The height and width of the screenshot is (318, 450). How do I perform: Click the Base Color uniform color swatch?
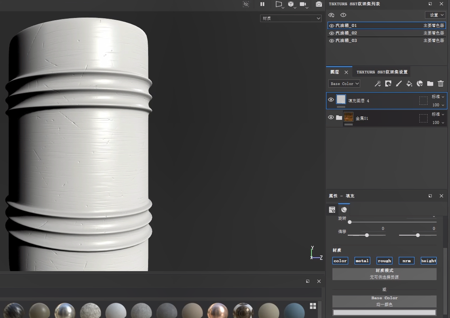[x=384, y=312]
